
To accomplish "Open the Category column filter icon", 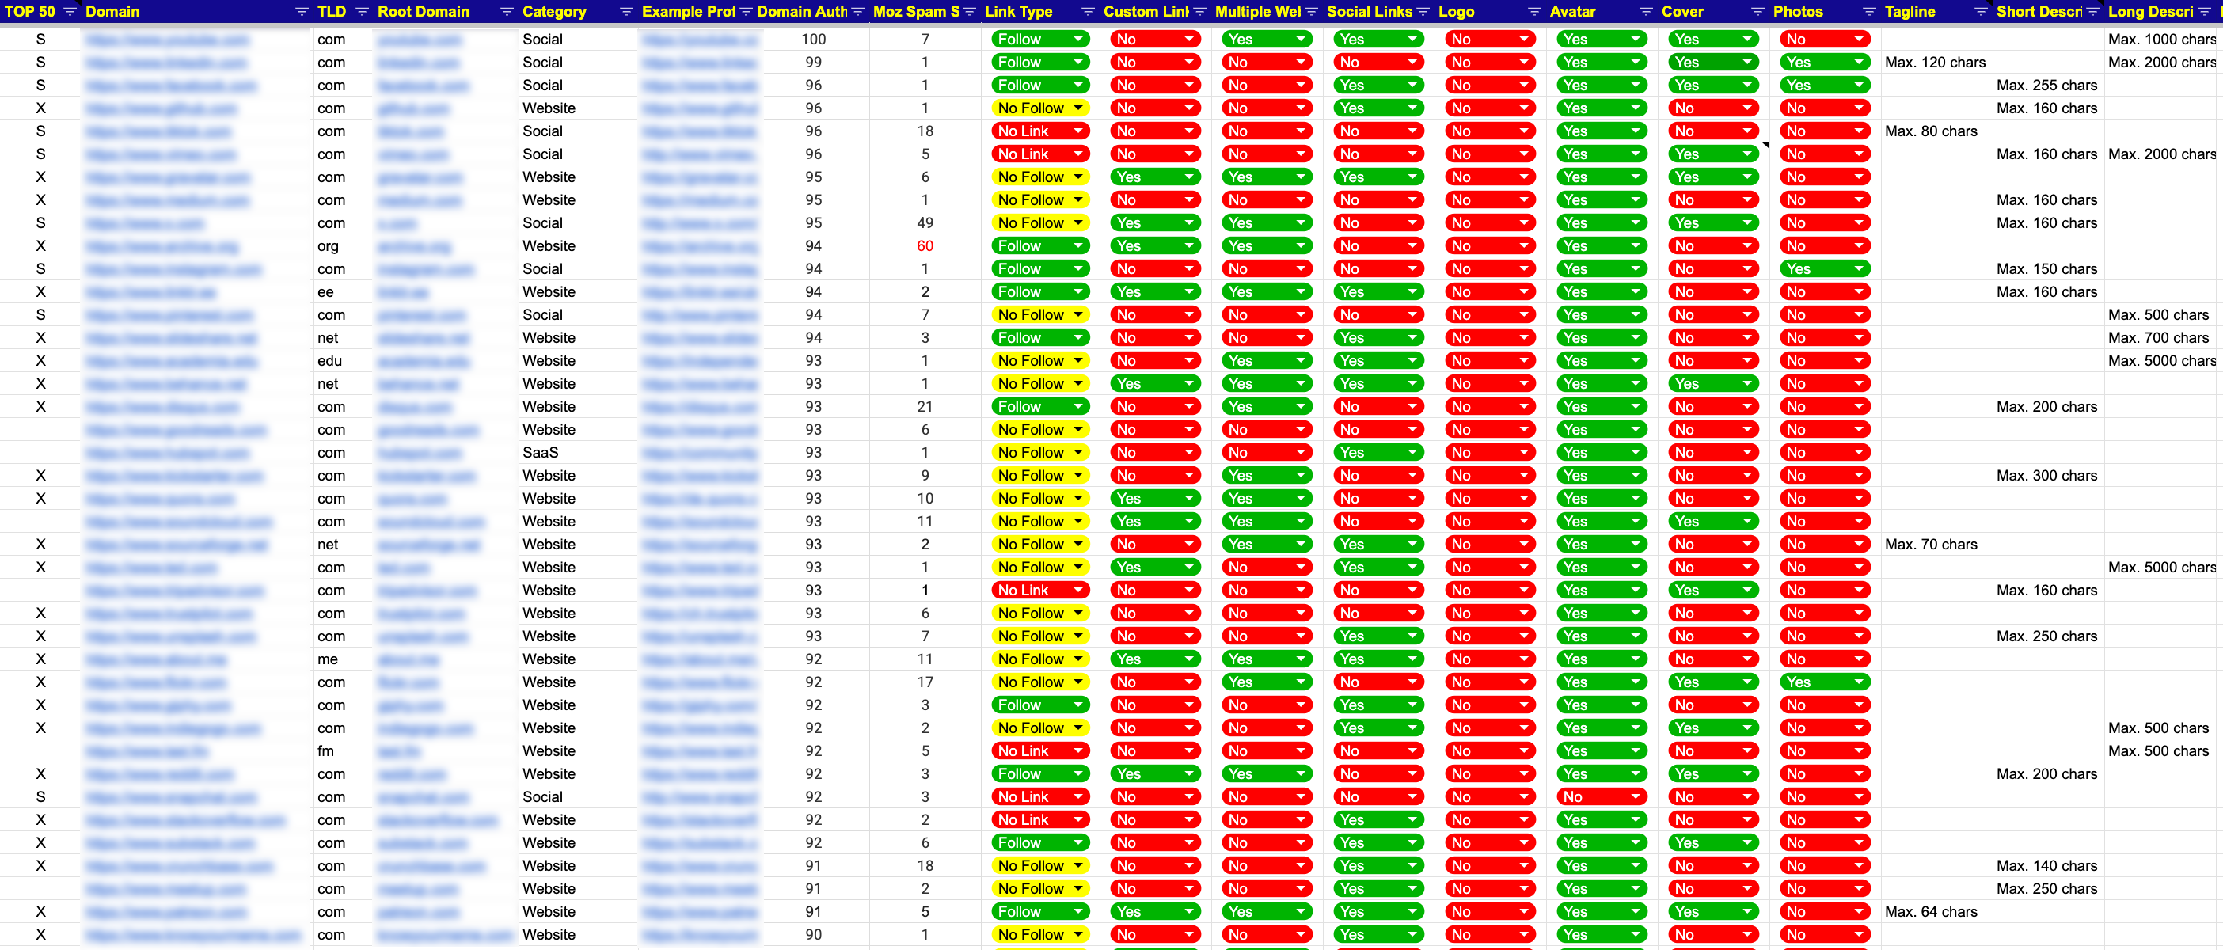I will tap(626, 11).
